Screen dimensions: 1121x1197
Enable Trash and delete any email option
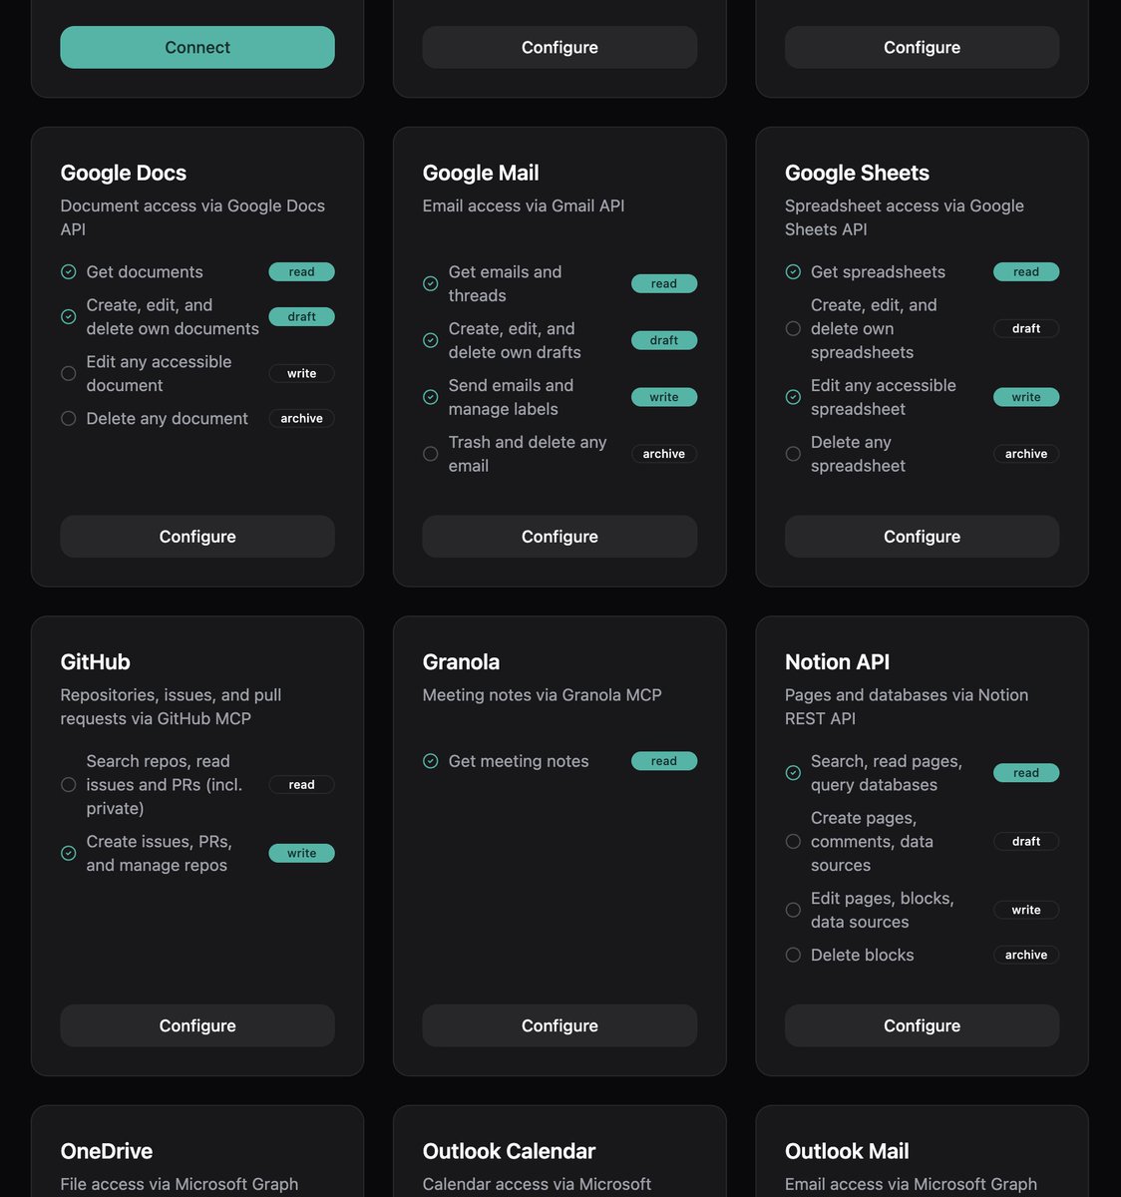click(x=431, y=454)
